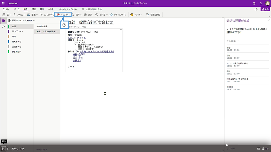
Task: Toggle video captions button
Action: point(258,148)
